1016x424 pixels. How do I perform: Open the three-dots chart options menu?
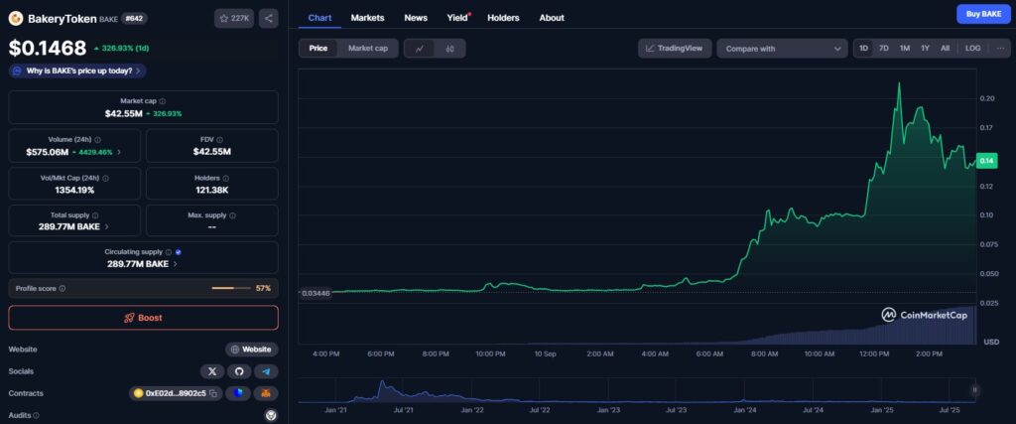tap(1000, 48)
